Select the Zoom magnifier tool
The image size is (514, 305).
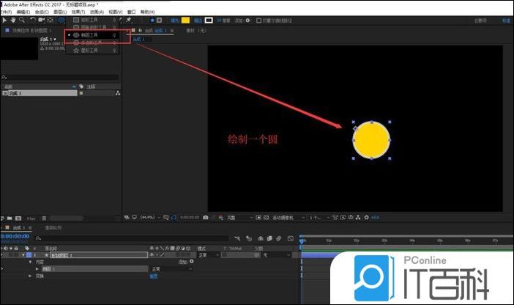[23, 20]
